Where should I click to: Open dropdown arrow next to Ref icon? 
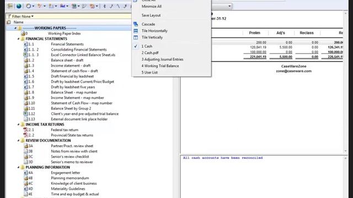tap(67, 6)
